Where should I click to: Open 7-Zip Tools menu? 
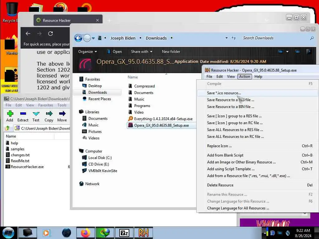pyautogui.click(x=62, y=105)
